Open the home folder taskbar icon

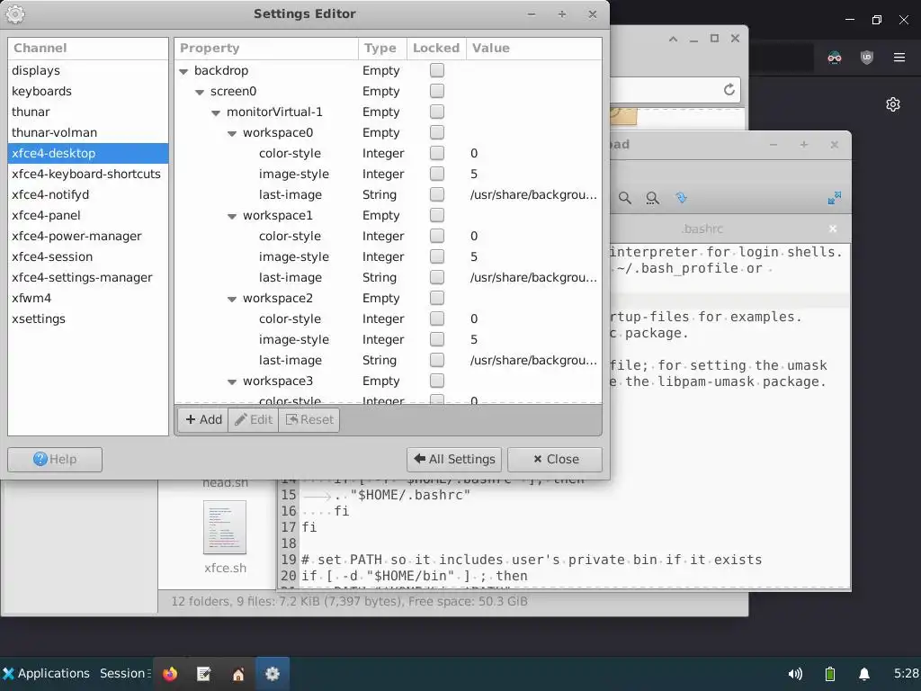pos(237,673)
